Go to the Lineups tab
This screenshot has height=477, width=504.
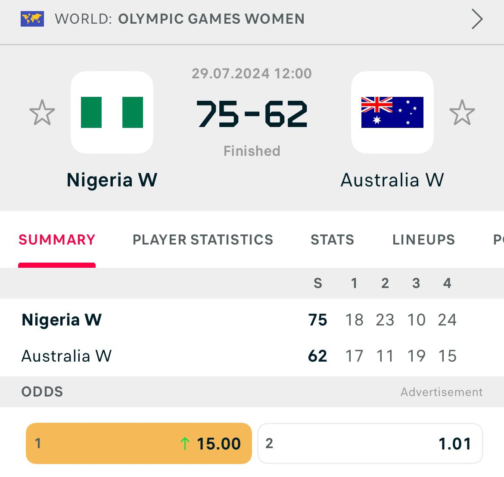pyautogui.click(x=423, y=240)
